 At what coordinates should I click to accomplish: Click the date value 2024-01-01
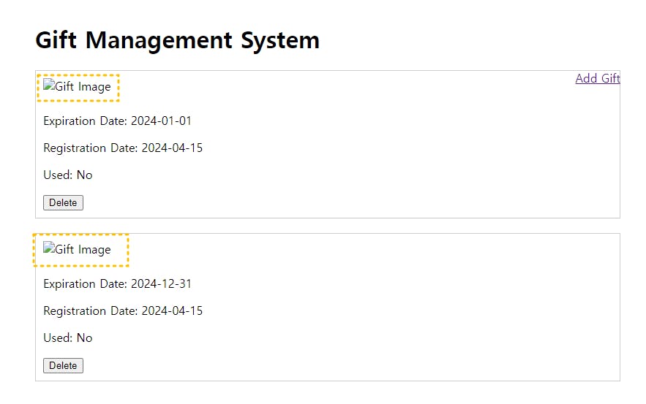pyautogui.click(x=161, y=121)
